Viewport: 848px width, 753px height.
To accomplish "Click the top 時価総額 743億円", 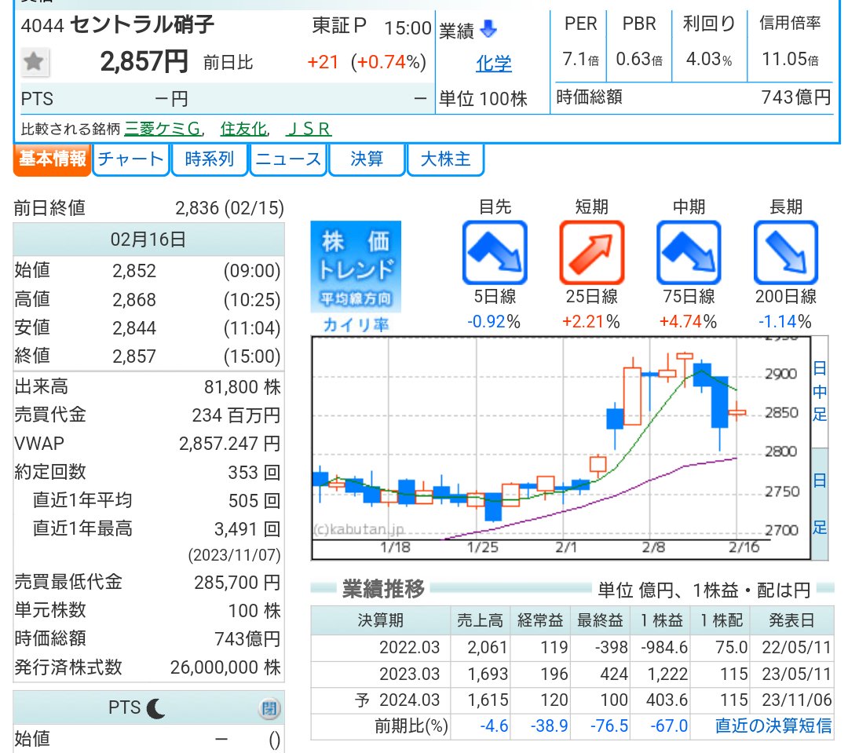I will coord(795,97).
